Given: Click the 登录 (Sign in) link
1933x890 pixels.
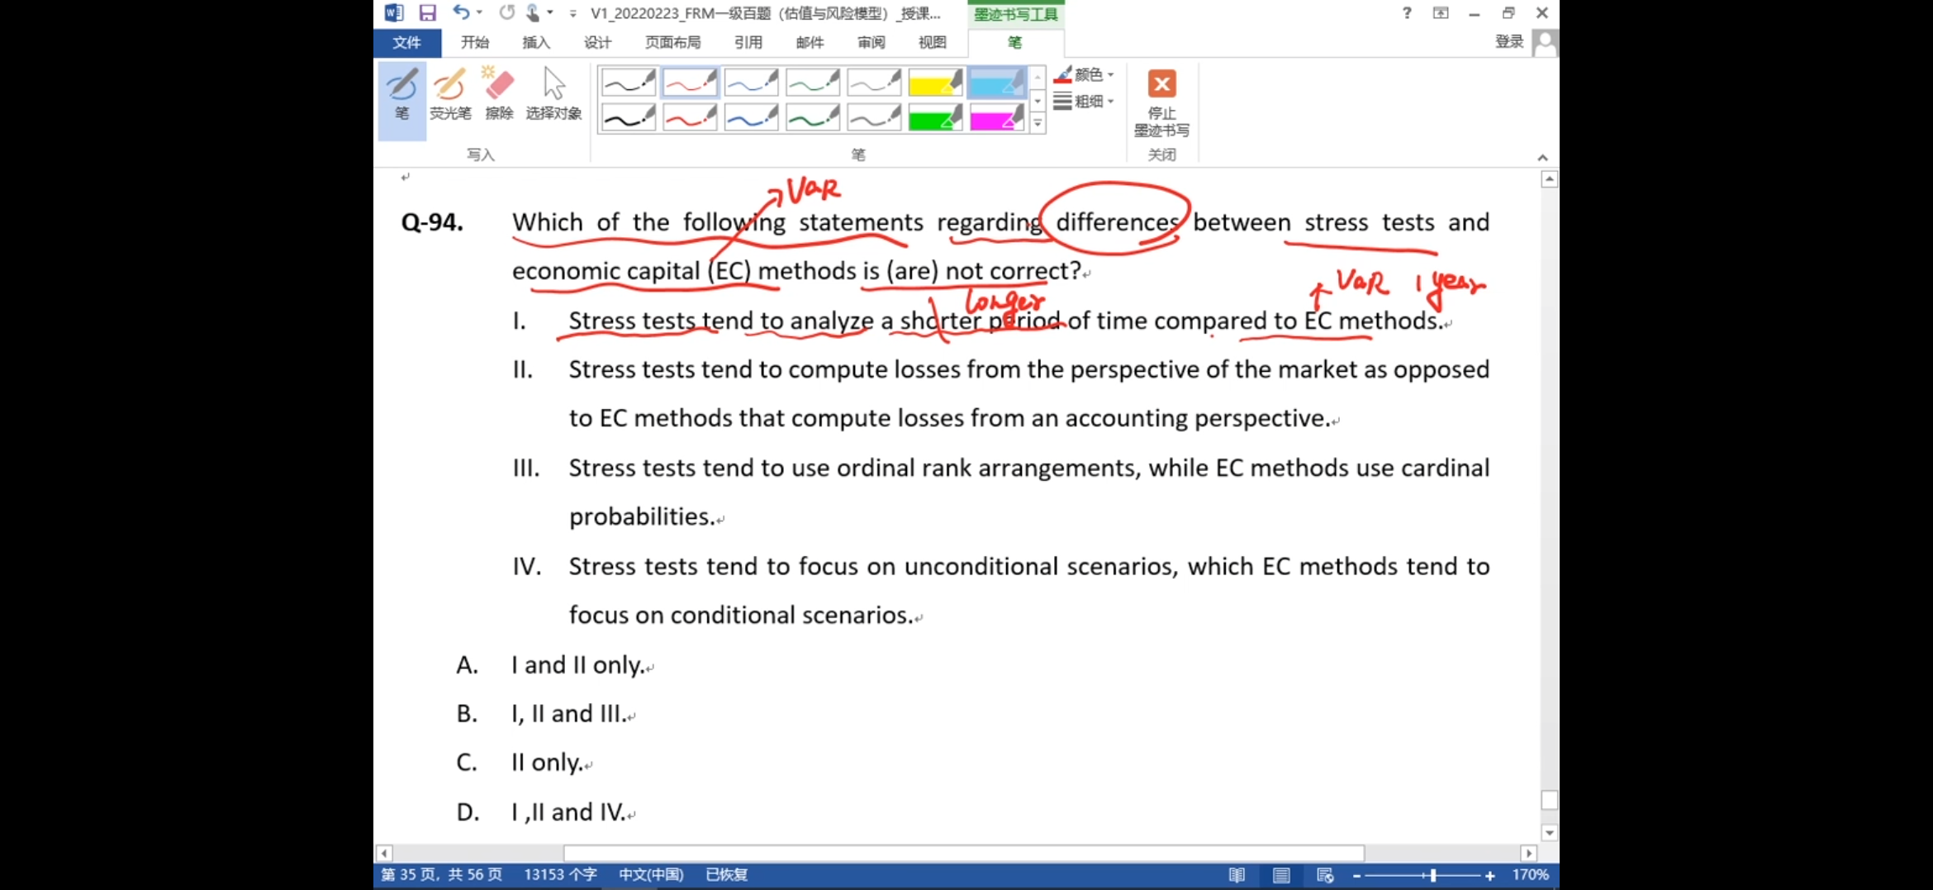Looking at the screenshot, I should (x=1508, y=42).
